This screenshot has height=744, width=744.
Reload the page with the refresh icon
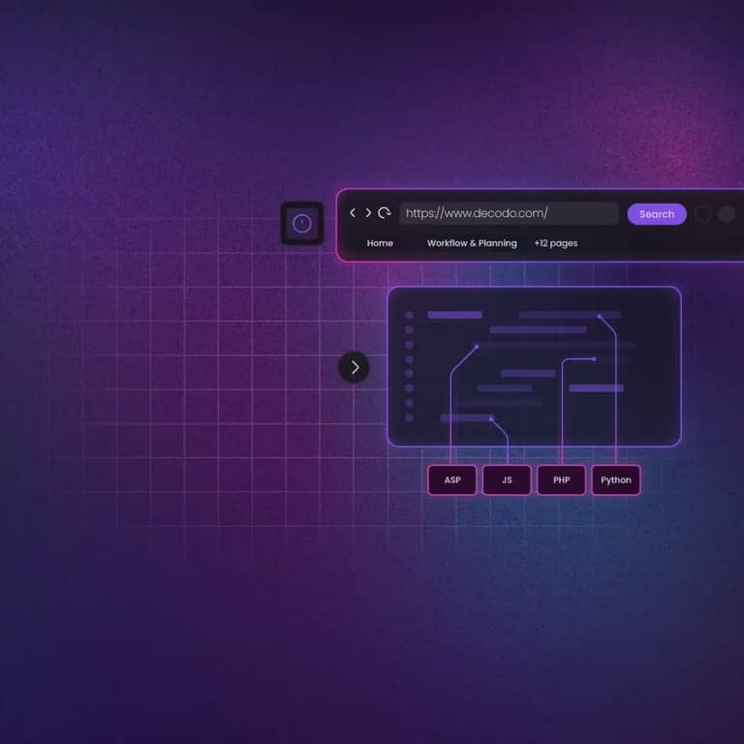click(385, 212)
